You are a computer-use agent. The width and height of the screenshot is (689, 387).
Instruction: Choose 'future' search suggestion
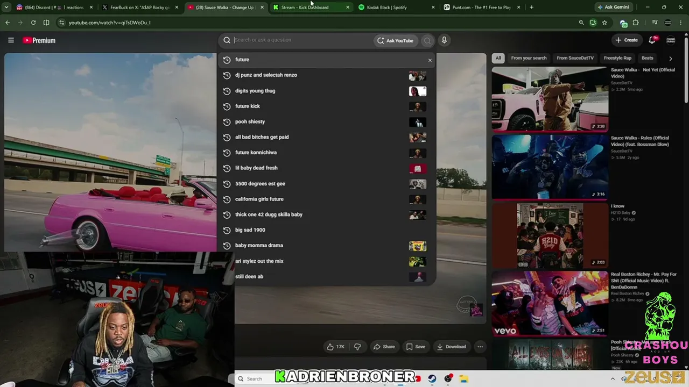pos(327,60)
